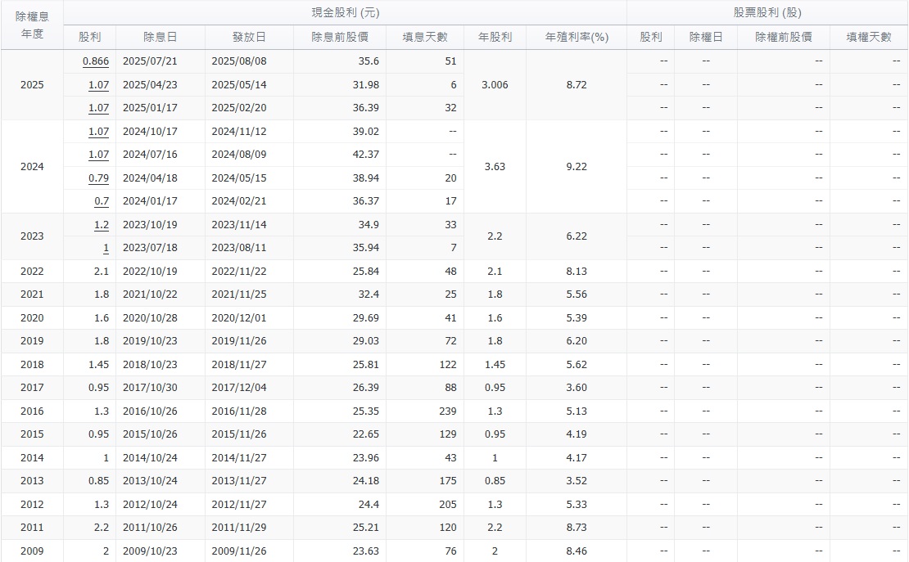
Task: Click the 填息天數 column header
Action: click(x=425, y=37)
